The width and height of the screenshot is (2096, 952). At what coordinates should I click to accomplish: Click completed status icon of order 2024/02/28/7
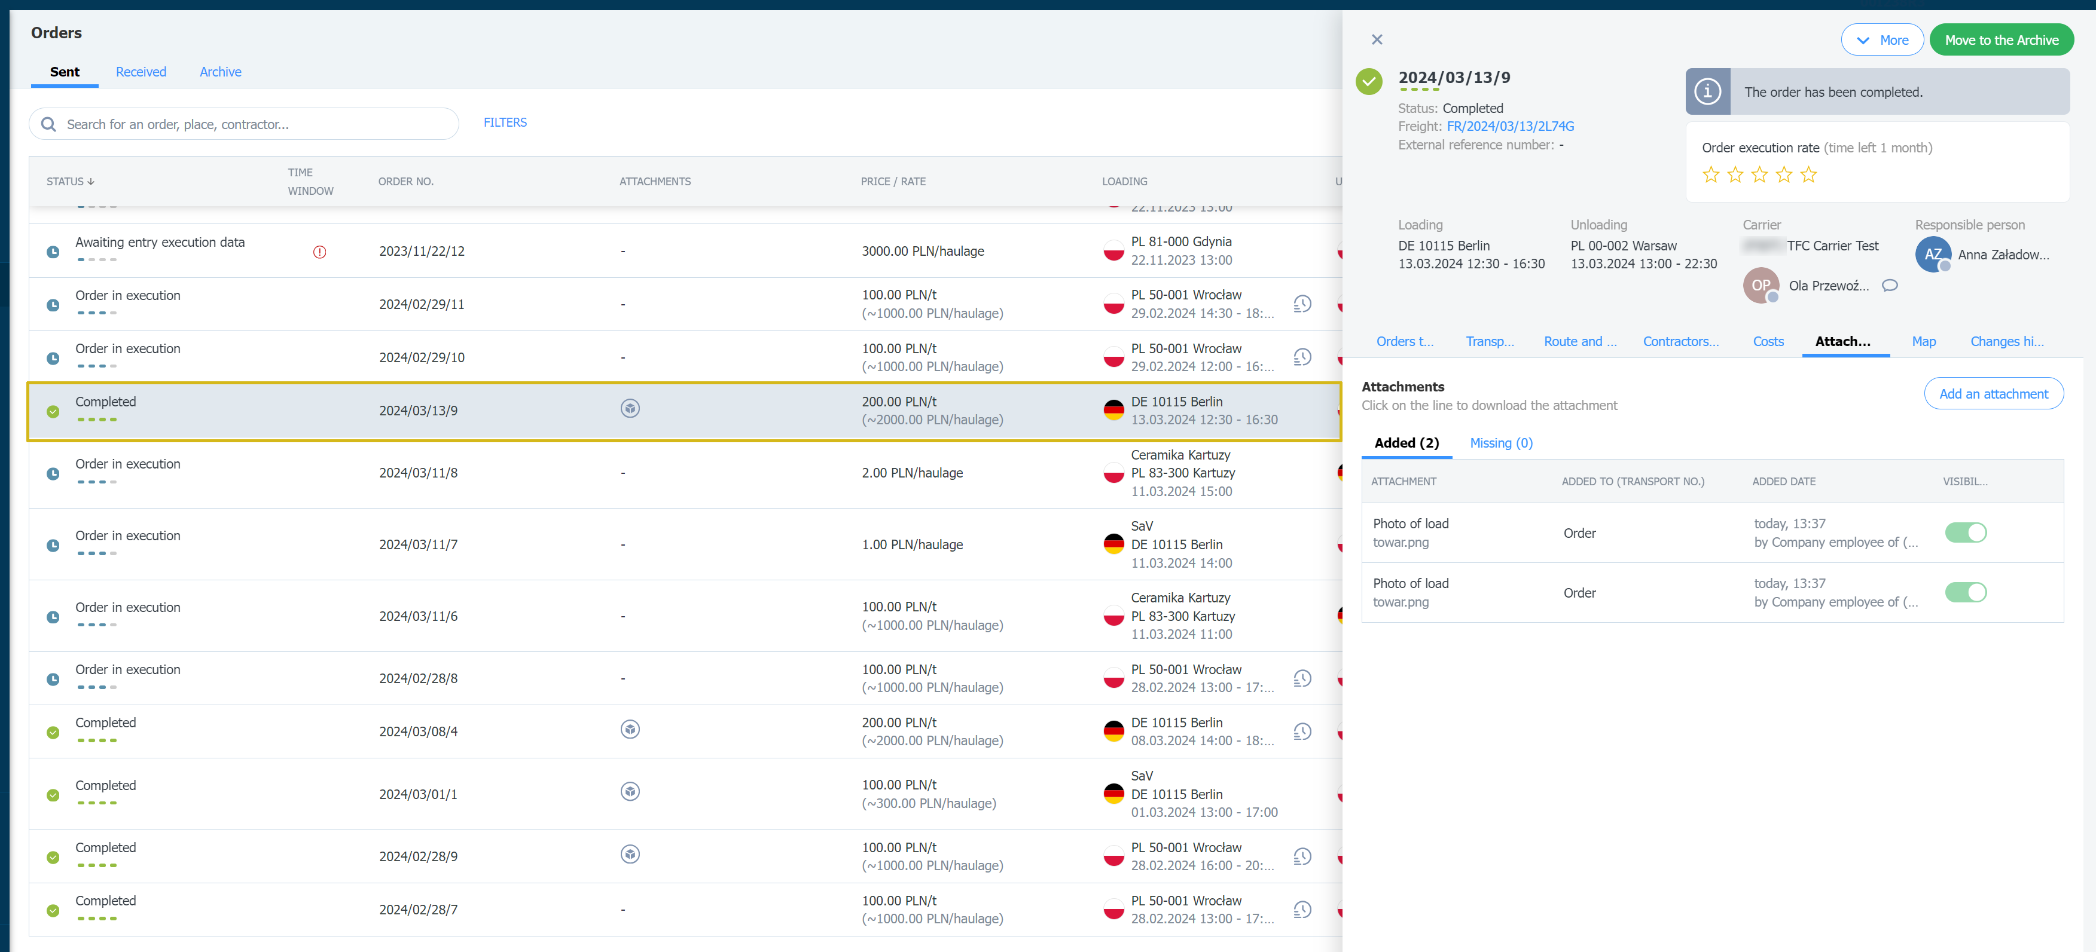tap(53, 911)
